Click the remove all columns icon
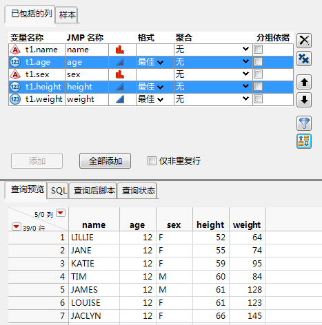The image size is (322, 325). click(304, 59)
